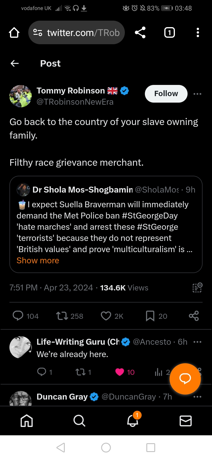Open the browser three-dot overflow menu
This screenshot has height=460, width=212.
pyautogui.click(x=198, y=33)
